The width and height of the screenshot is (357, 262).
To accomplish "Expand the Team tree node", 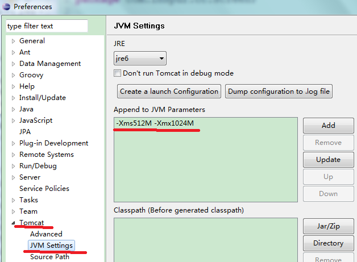I will [14, 211].
